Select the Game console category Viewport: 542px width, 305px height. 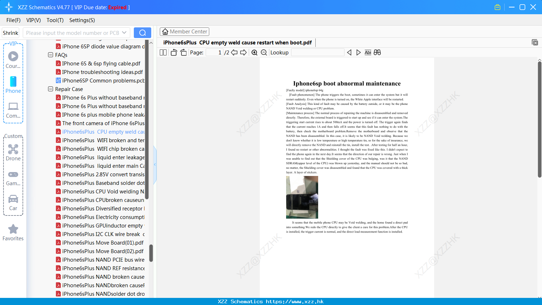[13, 178]
